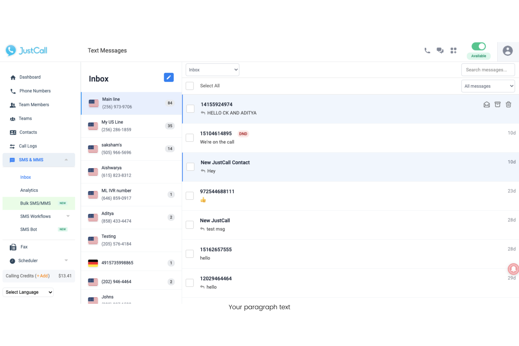Check the Select All checkbox
This screenshot has height=346, width=519.
coord(190,86)
